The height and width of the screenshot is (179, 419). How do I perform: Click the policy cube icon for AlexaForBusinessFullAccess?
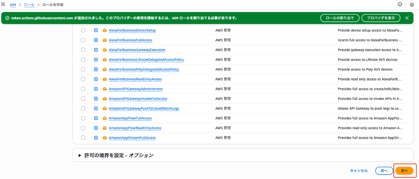pyautogui.click(x=105, y=40)
